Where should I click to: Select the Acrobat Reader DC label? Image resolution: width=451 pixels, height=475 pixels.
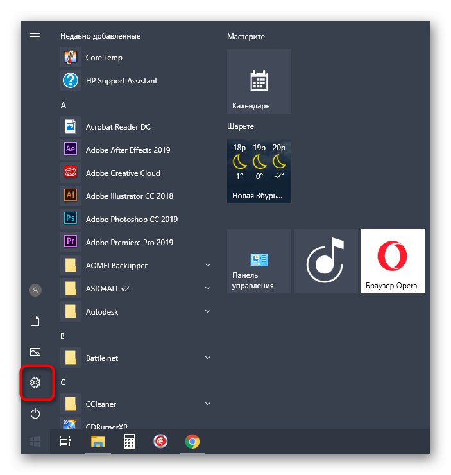[118, 127]
